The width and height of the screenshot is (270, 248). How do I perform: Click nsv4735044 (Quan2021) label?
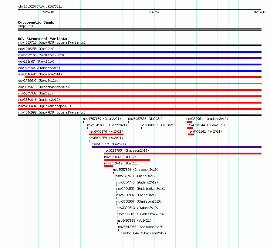tap(206, 125)
